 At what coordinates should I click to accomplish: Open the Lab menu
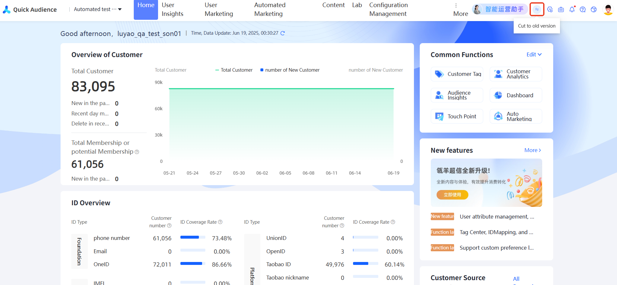[x=357, y=5]
